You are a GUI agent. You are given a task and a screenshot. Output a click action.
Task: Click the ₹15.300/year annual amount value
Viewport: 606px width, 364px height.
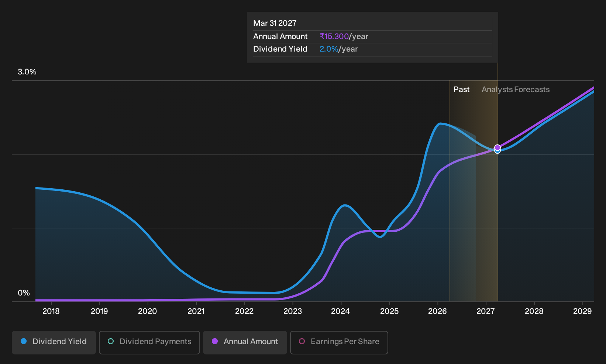[x=344, y=36]
